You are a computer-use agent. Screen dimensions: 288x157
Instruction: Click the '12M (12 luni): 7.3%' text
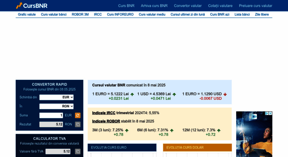point(199,130)
